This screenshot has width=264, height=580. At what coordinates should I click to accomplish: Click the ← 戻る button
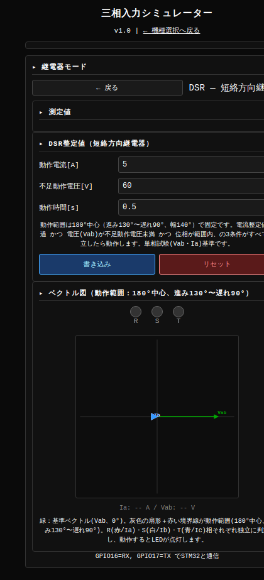tap(107, 88)
